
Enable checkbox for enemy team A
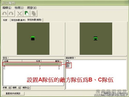point(67,61)
